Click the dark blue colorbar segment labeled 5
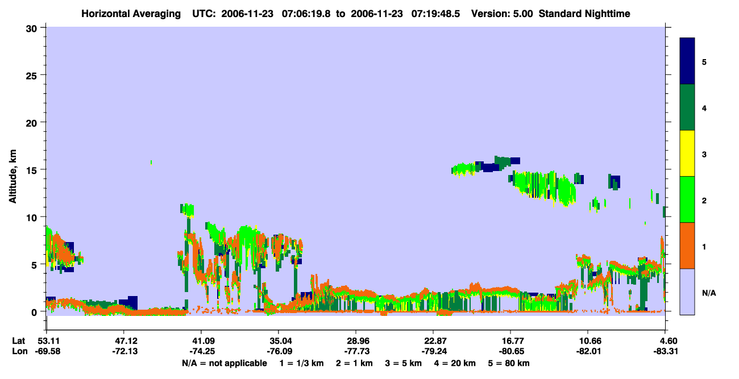This screenshot has height=379, width=739. tap(687, 61)
